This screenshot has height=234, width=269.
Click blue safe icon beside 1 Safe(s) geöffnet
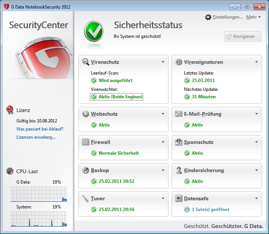(187, 209)
